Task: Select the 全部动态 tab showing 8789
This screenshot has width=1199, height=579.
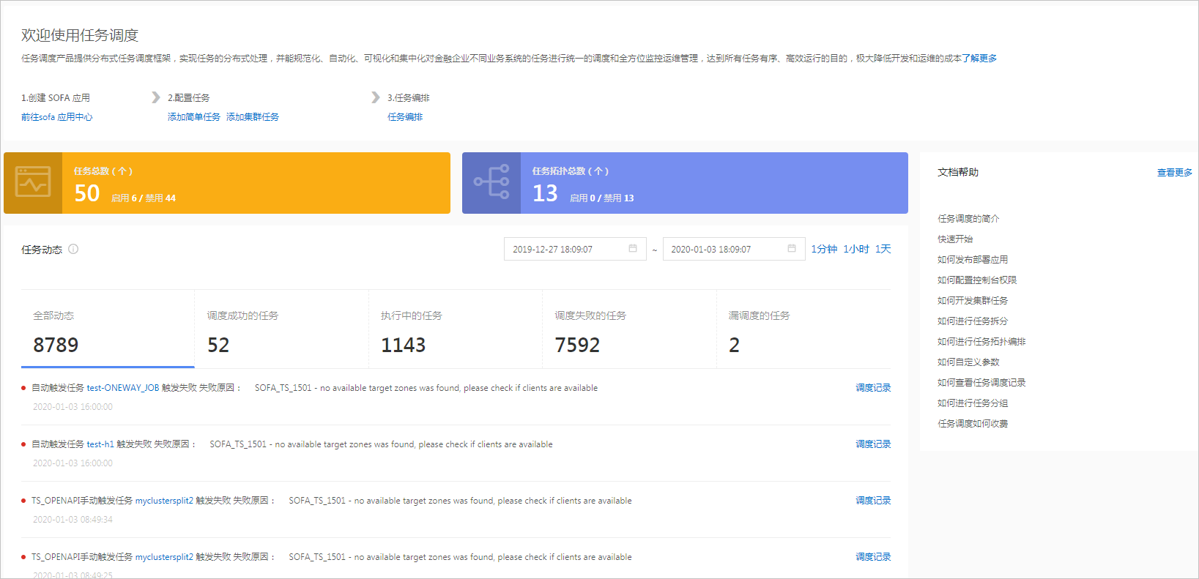Action: pos(108,329)
